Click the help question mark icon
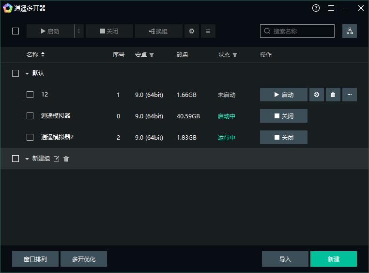369x273 pixels. (316, 8)
